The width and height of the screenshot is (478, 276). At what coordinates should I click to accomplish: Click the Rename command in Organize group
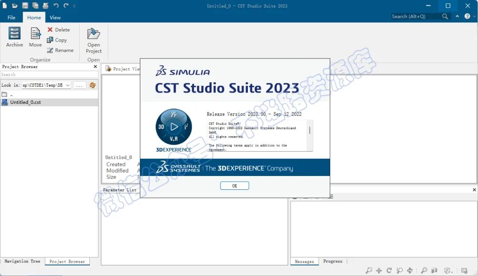pyautogui.click(x=60, y=50)
